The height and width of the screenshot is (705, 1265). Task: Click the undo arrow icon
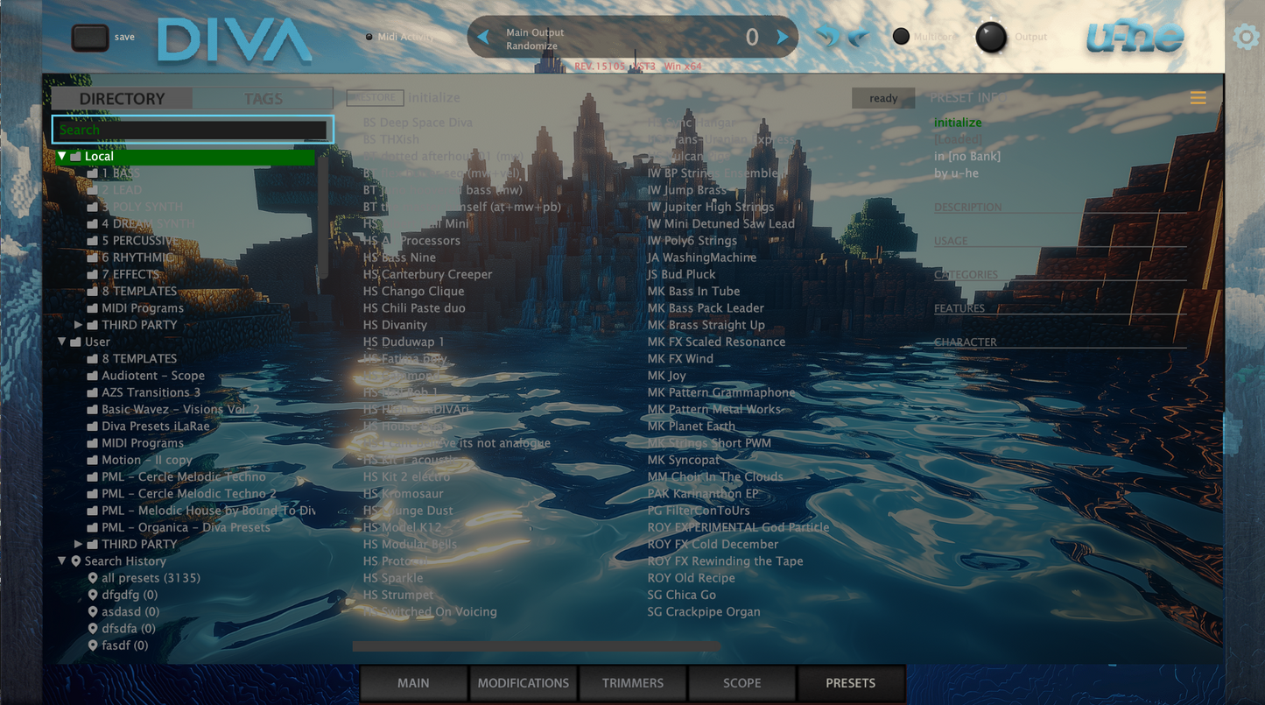pyautogui.click(x=827, y=37)
